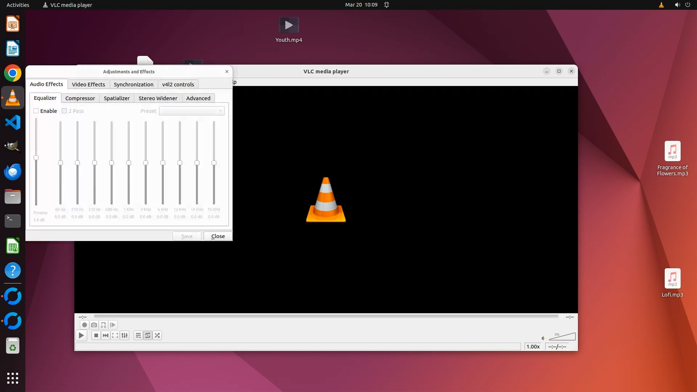Click the 60 Hz equalizer slider handle
697x392 pixels.
pyautogui.click(x=60, y=163)
